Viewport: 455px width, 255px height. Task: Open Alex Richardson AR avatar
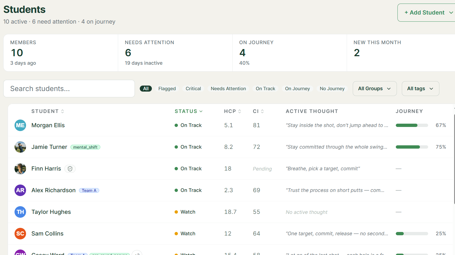(x=20, y=190)
